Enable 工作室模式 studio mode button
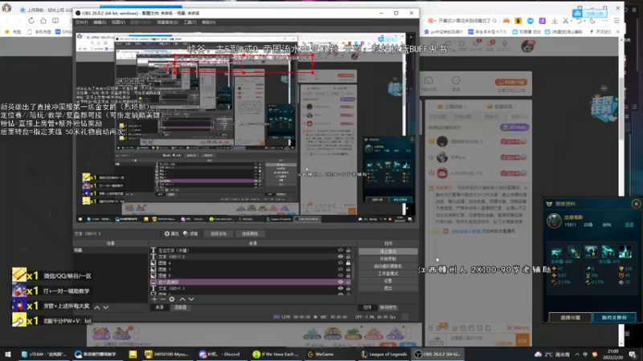The image size is (643, 361). coord(388,274)
